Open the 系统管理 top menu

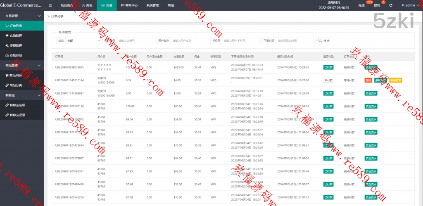(152, 5)
